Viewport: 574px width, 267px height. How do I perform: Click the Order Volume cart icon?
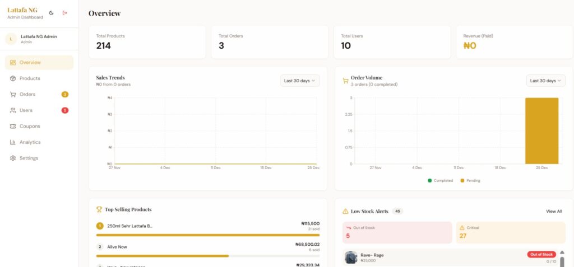[345, 81]
